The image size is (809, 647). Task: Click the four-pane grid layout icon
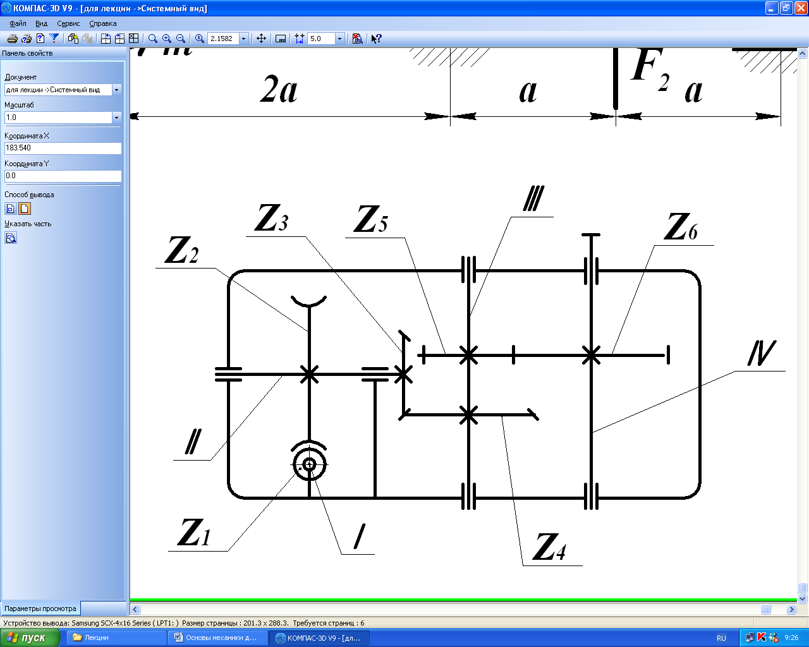tap(133, 39)
